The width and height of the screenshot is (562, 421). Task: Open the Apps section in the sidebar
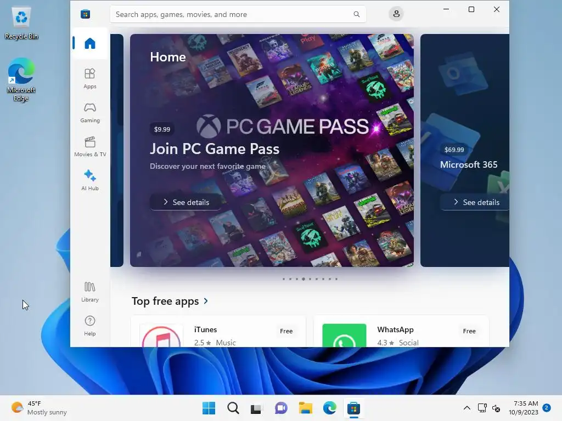[x=90, y=78]
